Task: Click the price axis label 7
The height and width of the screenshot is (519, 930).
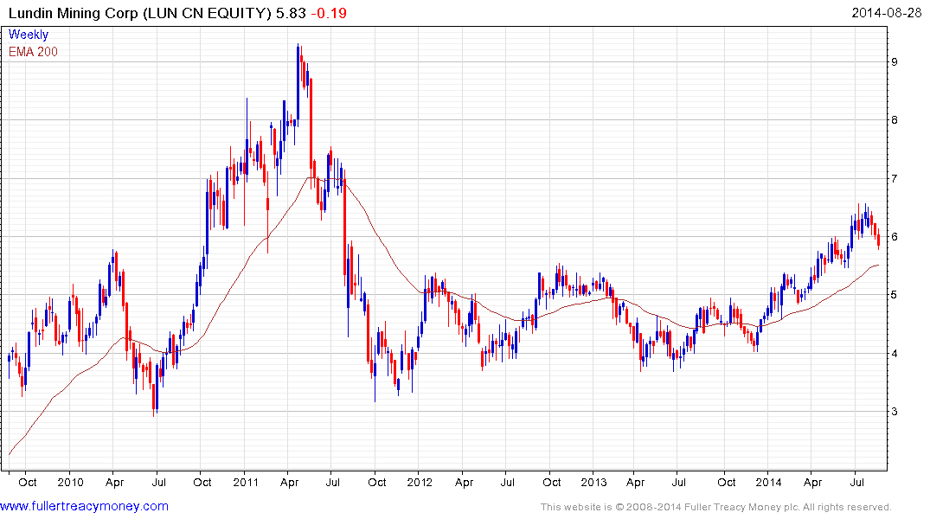Action: (895, 178)
